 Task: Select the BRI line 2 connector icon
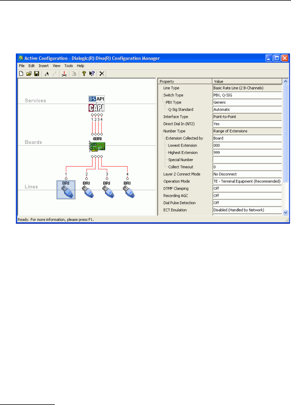coord(88,190)
